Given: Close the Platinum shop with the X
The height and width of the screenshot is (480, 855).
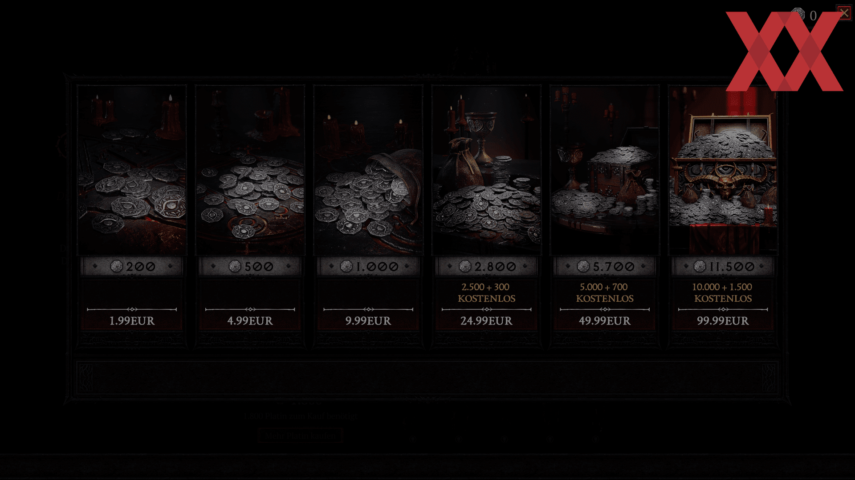Looking at the screenshot, I should [844, 13].
